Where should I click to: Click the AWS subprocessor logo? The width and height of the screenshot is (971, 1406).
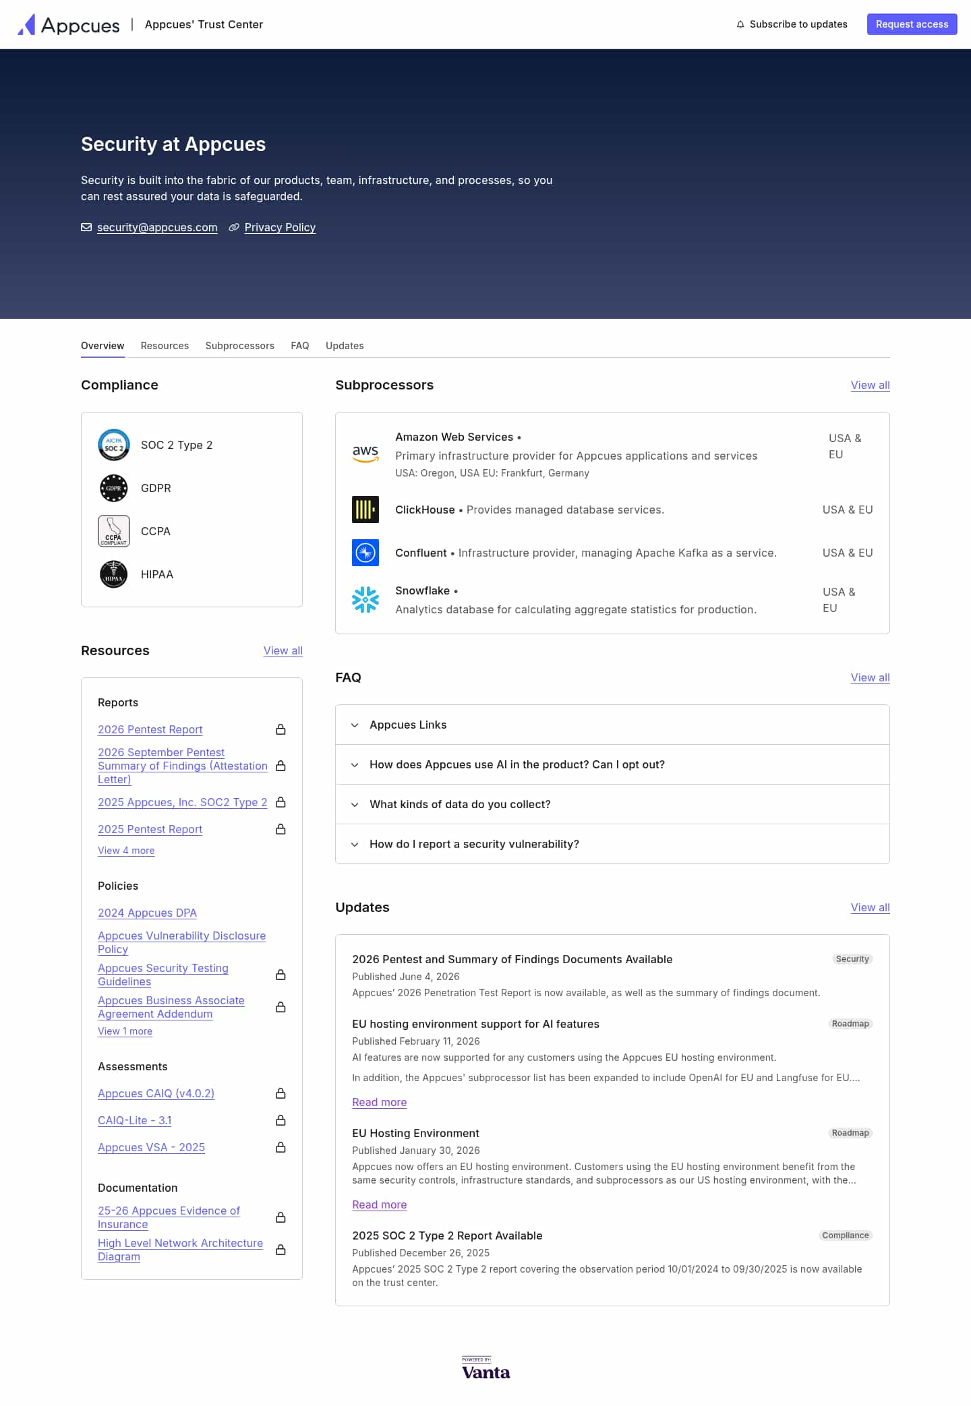click(x=365, y=454)
